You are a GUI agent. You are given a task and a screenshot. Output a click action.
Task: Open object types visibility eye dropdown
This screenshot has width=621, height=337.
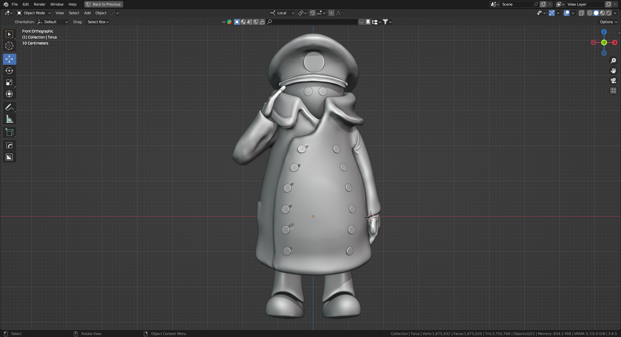(x=541, y=13)
